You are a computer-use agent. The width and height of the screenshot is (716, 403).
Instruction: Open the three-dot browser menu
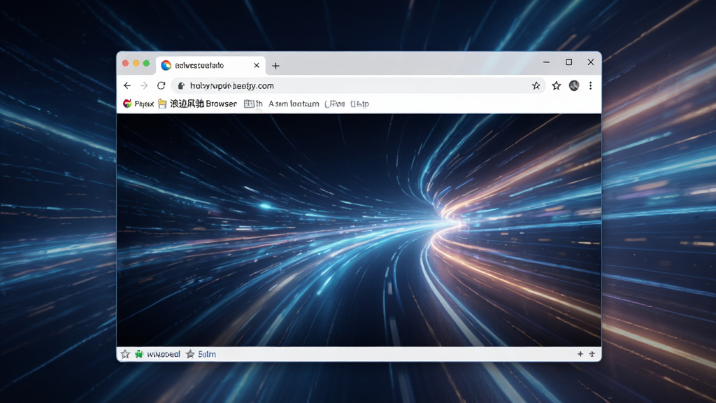[x=590, y=85]
